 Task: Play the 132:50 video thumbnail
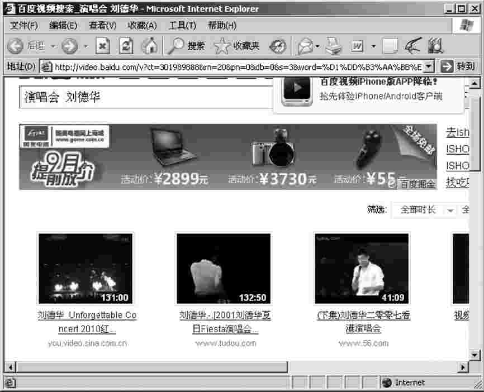point(224,269)
